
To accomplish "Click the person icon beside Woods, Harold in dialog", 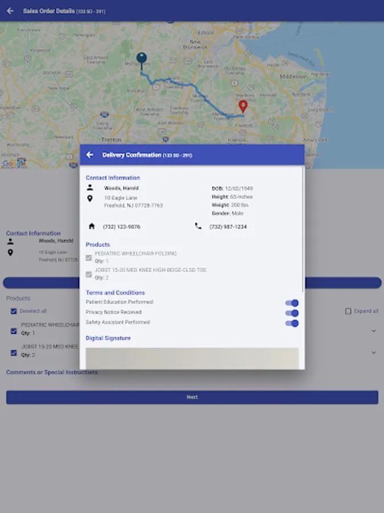I will coord(90,188).
